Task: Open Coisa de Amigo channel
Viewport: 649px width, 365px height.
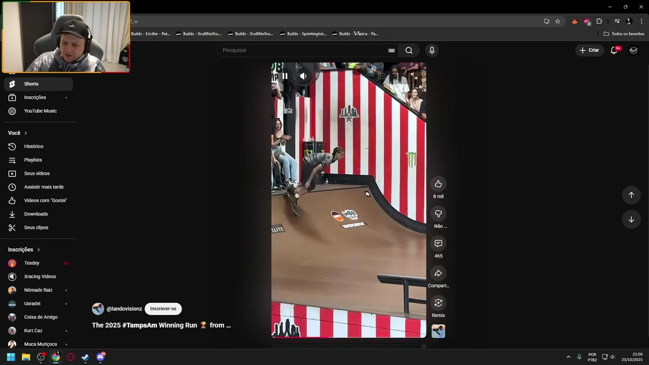Action: [39, 317]
